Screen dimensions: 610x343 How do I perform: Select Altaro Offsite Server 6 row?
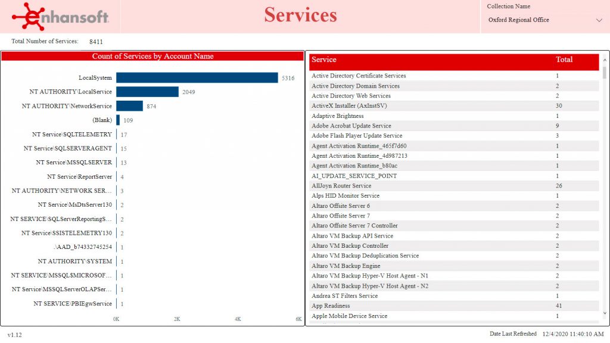pyautogui.click(x=454, y=205)
